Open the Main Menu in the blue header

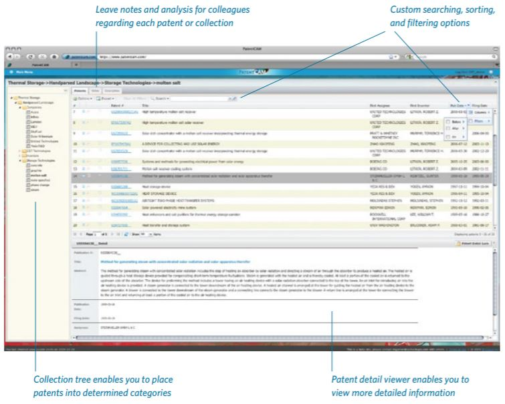(21, 72)
